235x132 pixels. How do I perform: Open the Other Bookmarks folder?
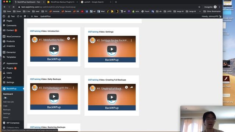[212, 11]
